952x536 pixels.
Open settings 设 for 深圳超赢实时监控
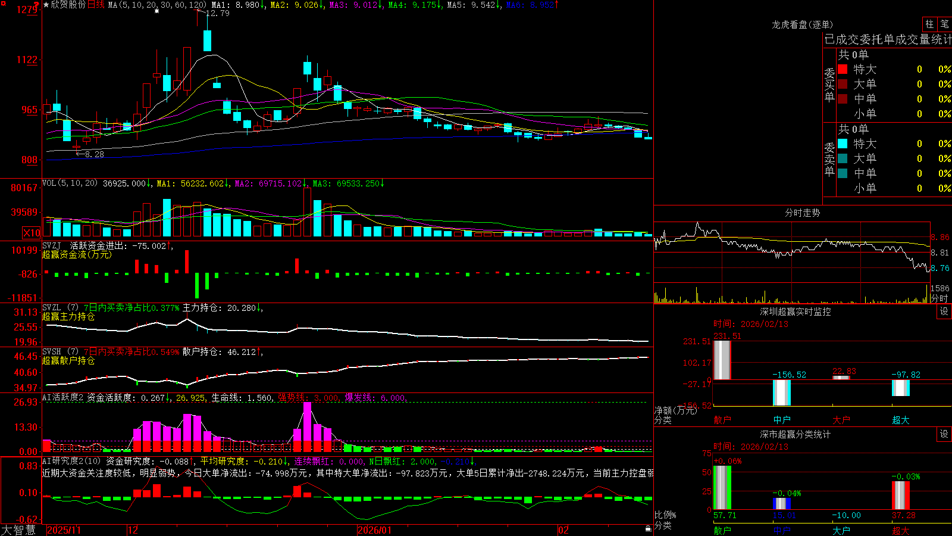(x=944, y=311)
